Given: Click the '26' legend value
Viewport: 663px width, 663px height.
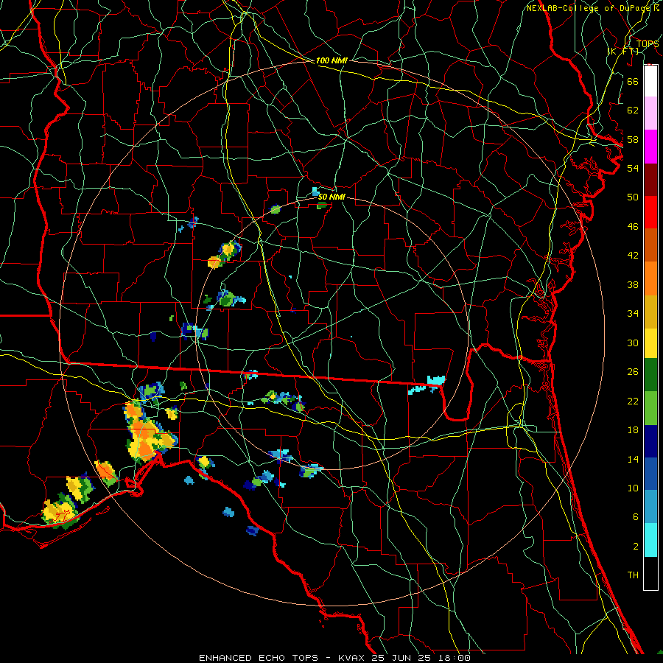Looking at the screenshot, I should tap(633, 372).
